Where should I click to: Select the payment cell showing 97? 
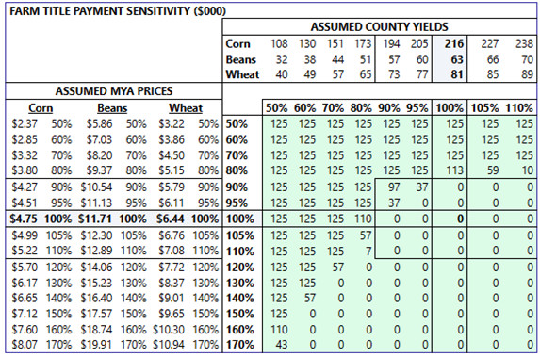394,187
